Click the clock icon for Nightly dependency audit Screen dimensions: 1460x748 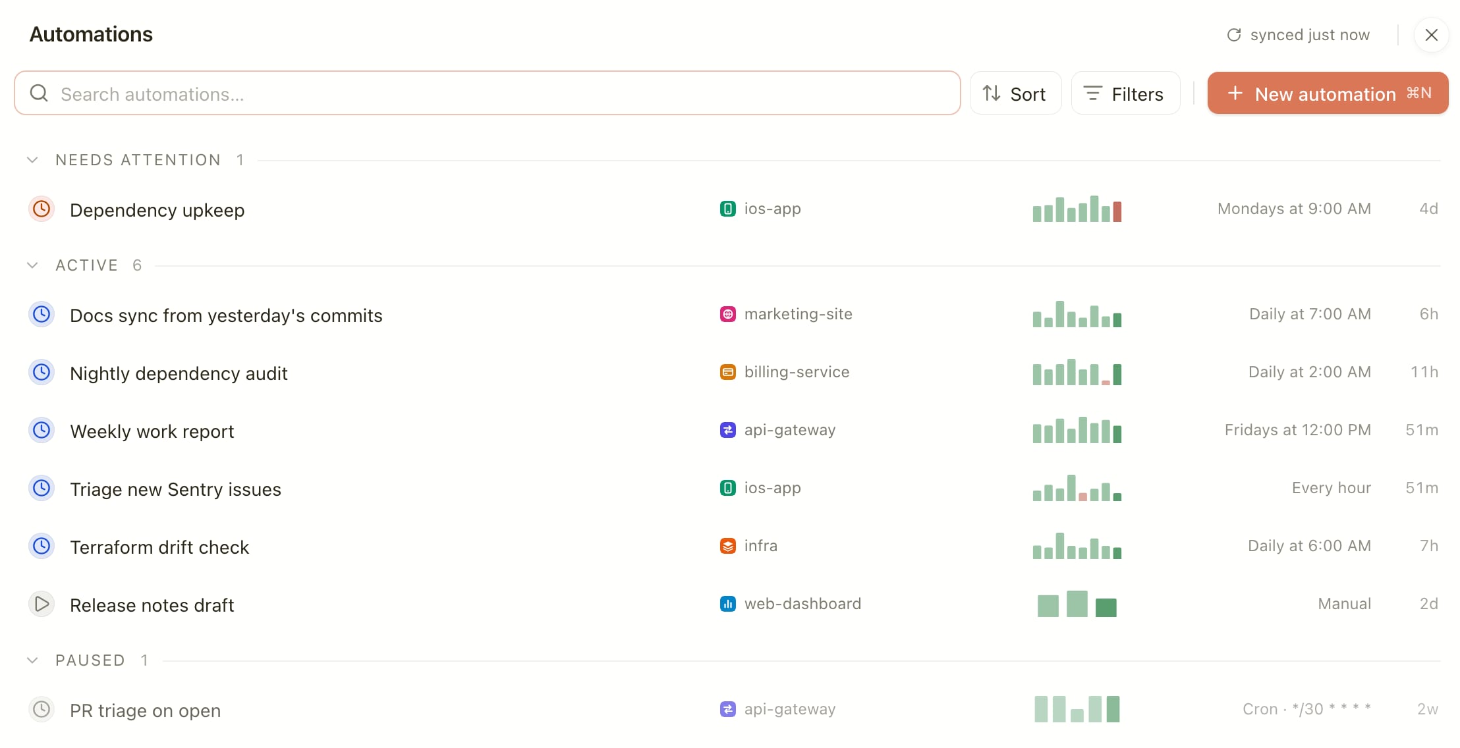tap(42, 373)
